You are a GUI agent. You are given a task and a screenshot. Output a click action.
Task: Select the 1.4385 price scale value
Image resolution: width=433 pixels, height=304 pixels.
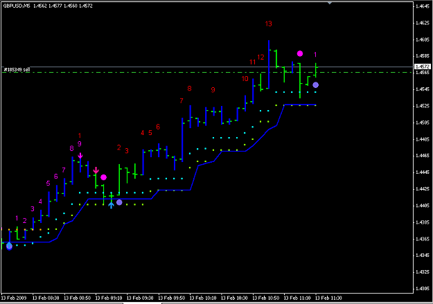423,222
